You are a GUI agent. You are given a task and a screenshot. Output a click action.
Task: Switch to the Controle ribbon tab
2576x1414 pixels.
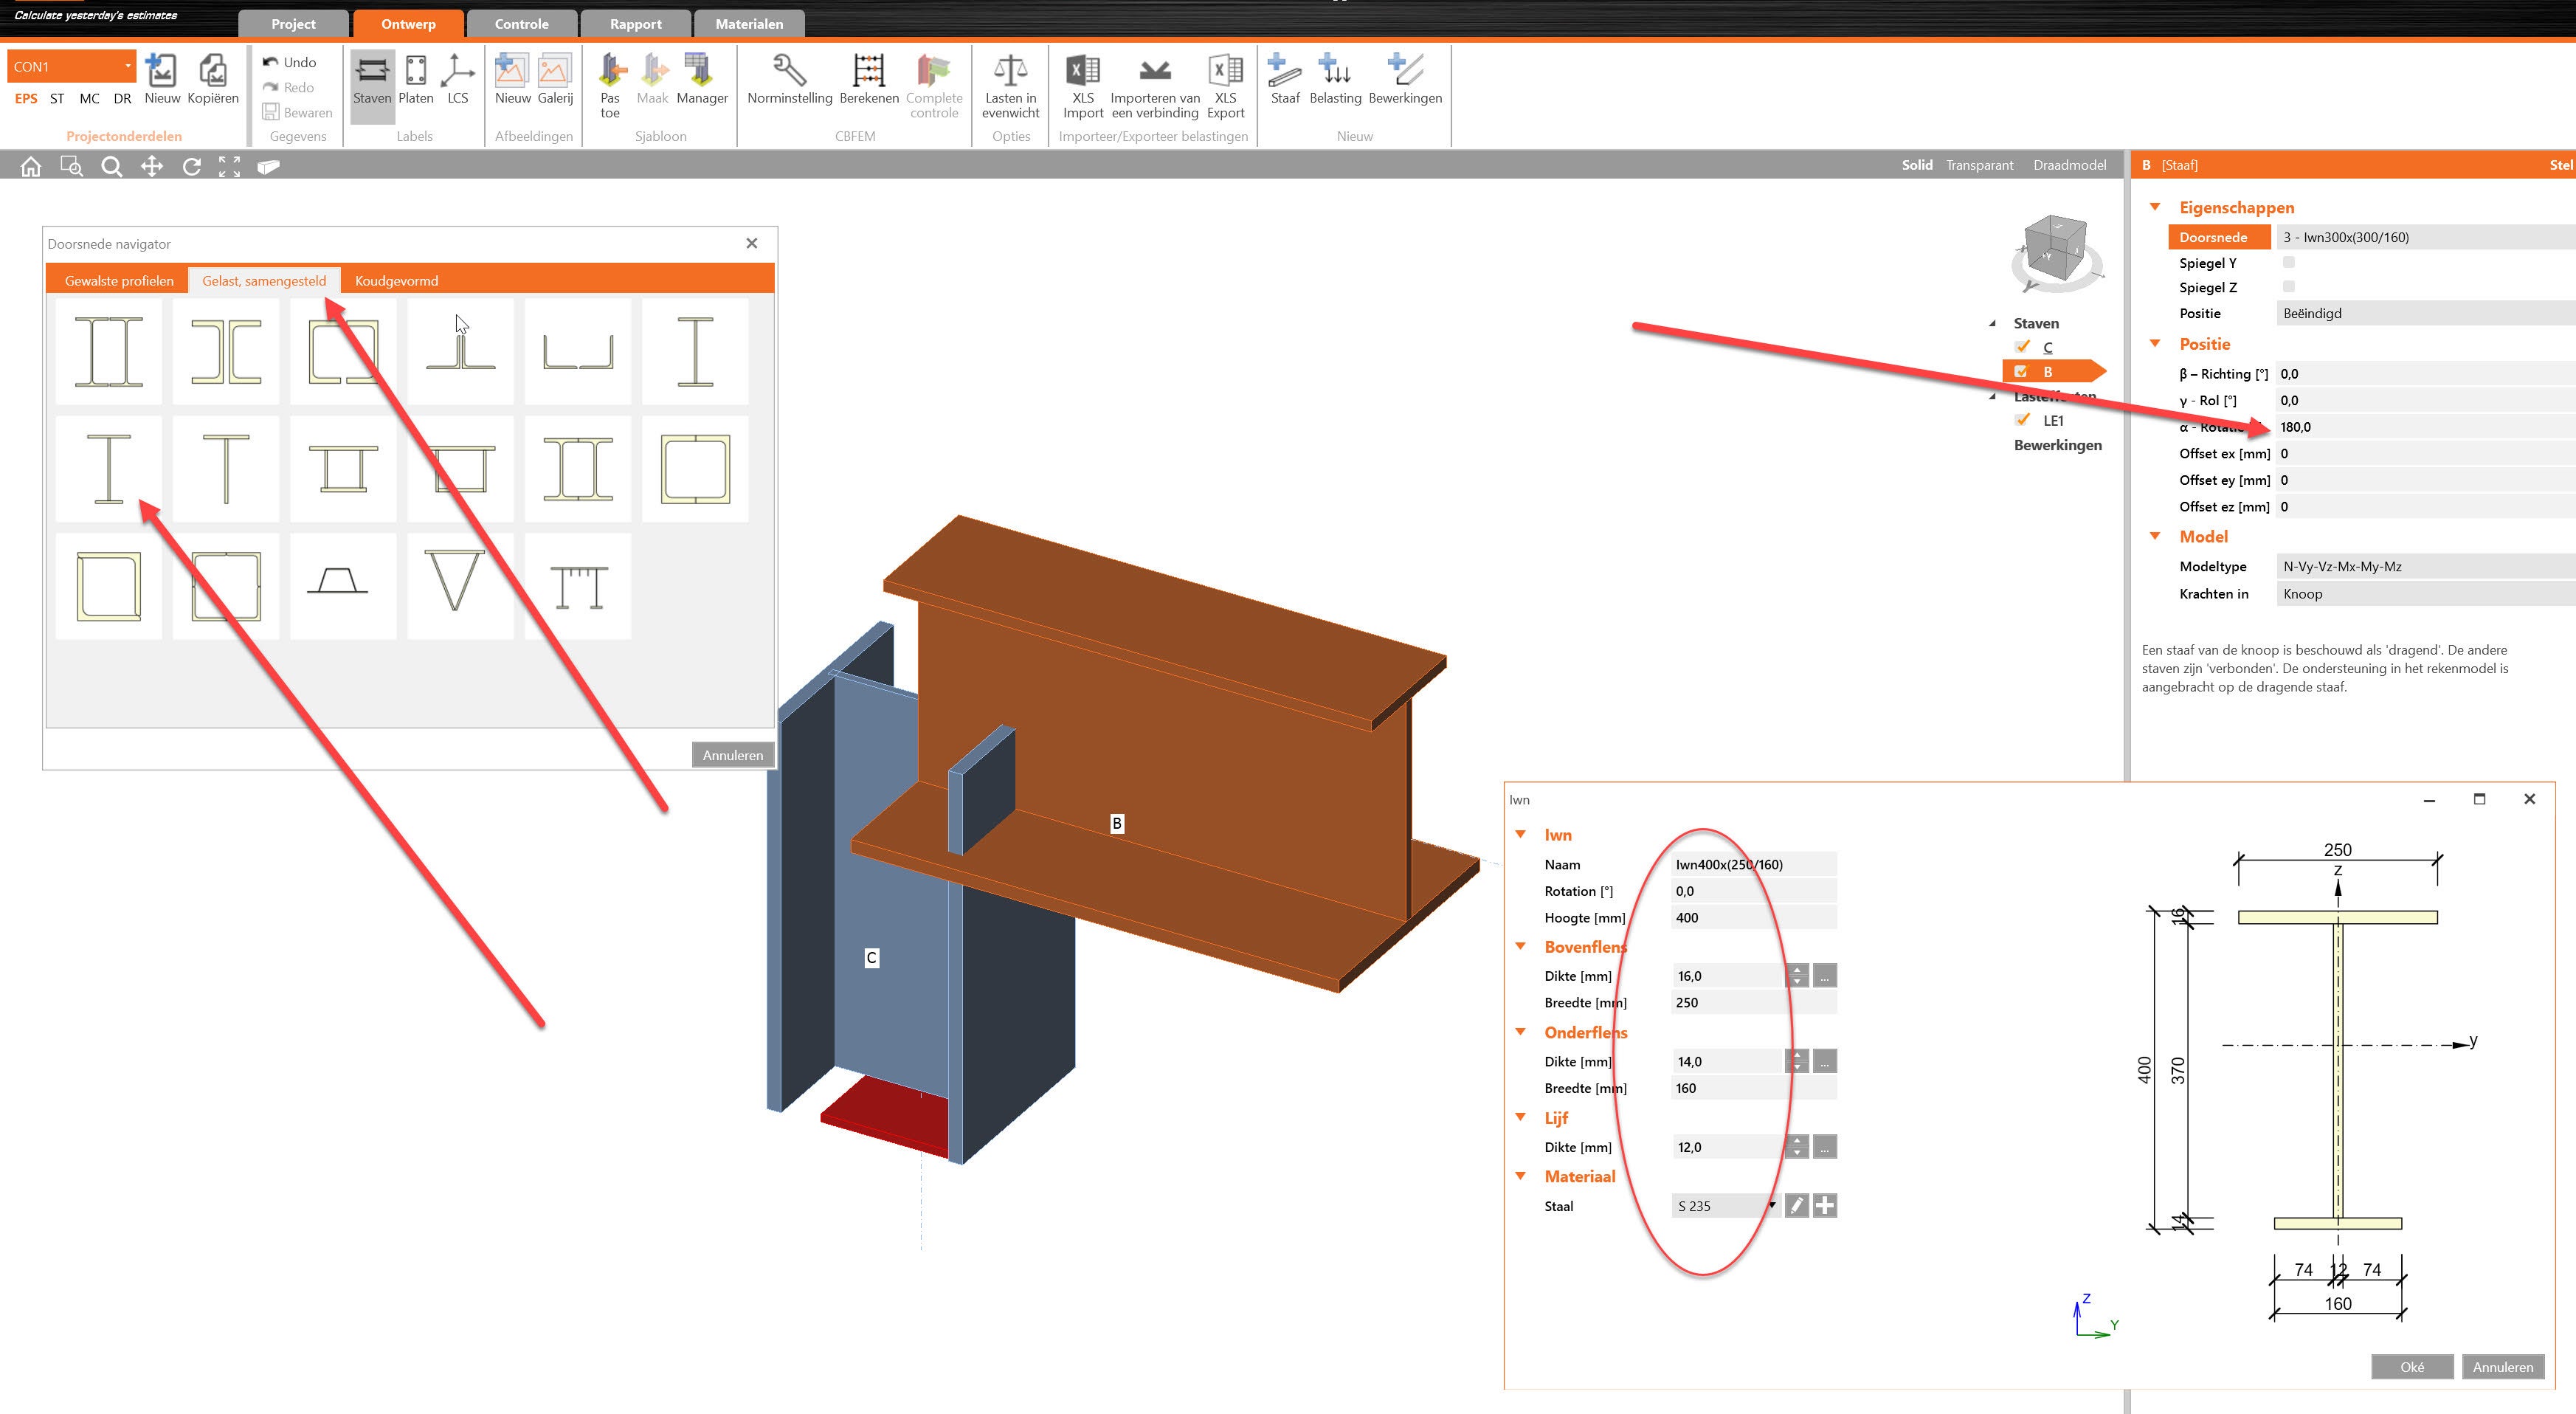point(521,24)
